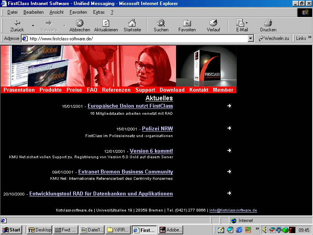Click the Wechseln zu go button
This screenshot has width=313, height=235.
273,38
